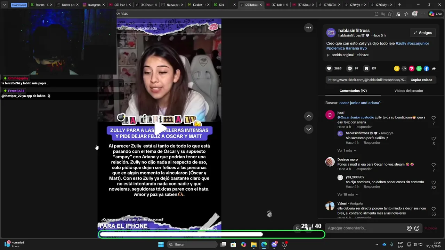Open a new browser tab with plus
445x250 pixels.
399,5
